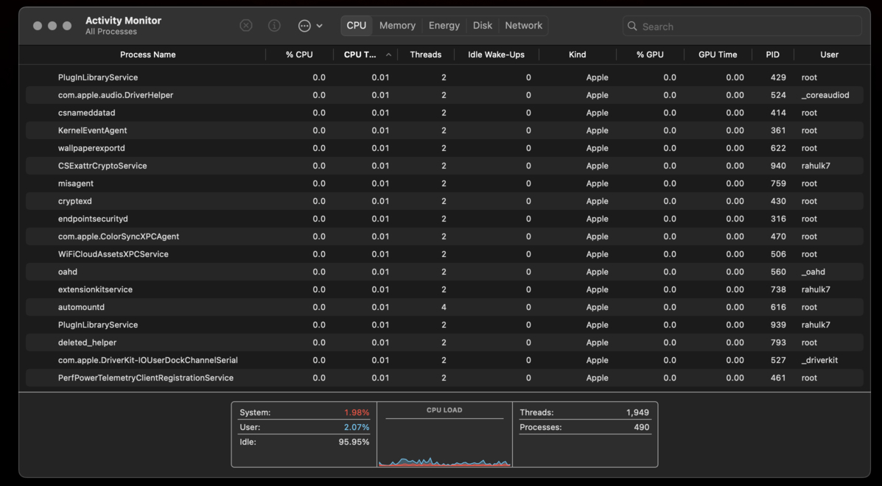Select the endpointsecurityd process
The height and width of the screenshot is (486, 882).
tap(444, 219)
